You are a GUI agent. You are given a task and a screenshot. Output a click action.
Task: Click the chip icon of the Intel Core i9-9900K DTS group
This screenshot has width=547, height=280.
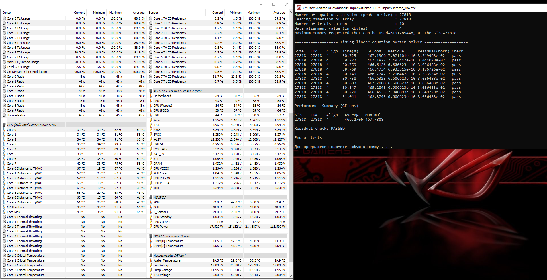coord(4,125)
